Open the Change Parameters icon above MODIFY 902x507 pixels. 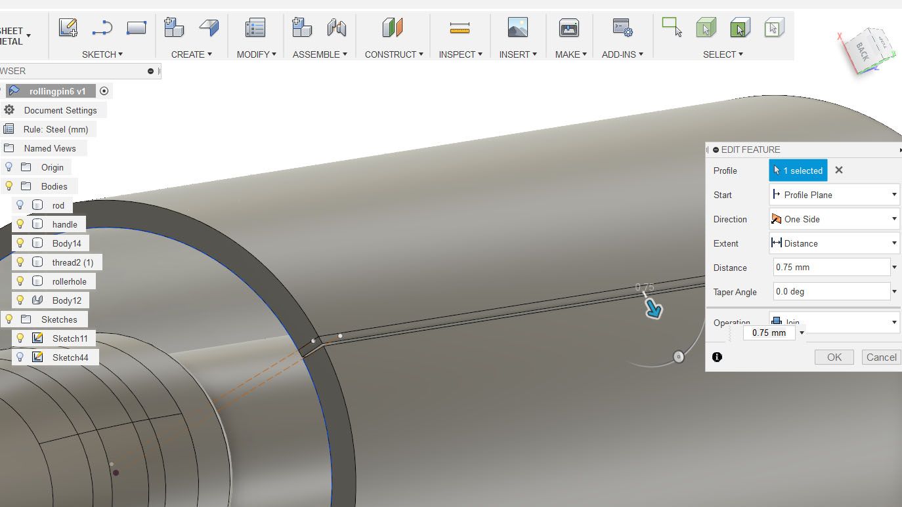[255, 28]
